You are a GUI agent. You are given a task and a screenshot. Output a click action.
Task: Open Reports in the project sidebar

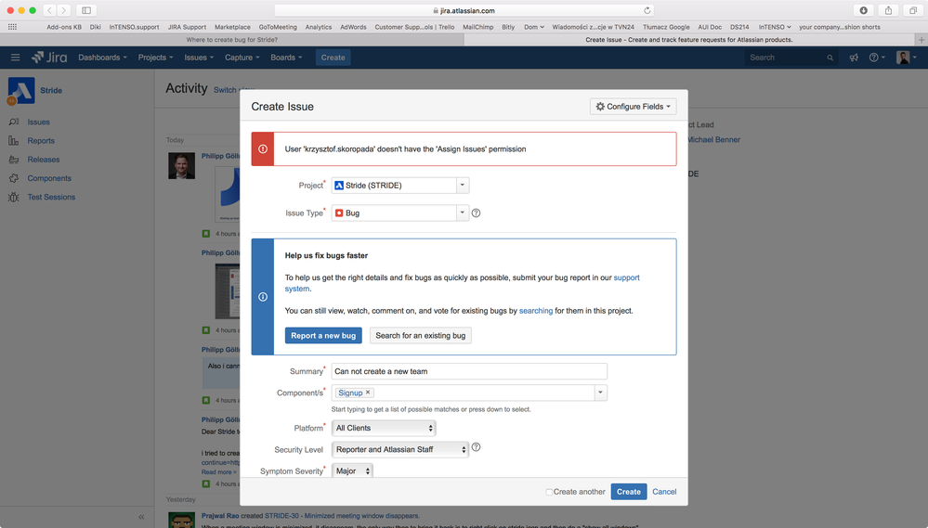41,141
